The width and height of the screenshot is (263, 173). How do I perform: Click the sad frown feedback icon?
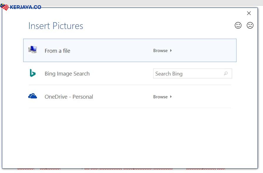pos(250,25)
